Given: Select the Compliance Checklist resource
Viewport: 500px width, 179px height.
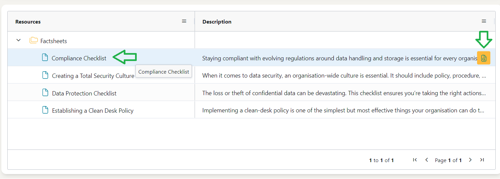Looking at the screenshot, I should click(79, 58).
